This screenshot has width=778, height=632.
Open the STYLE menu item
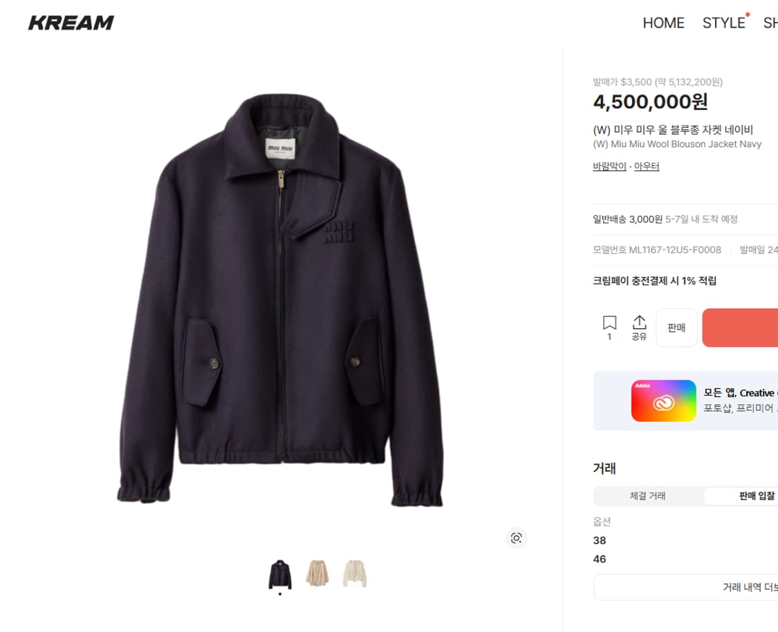coord(723,23)
